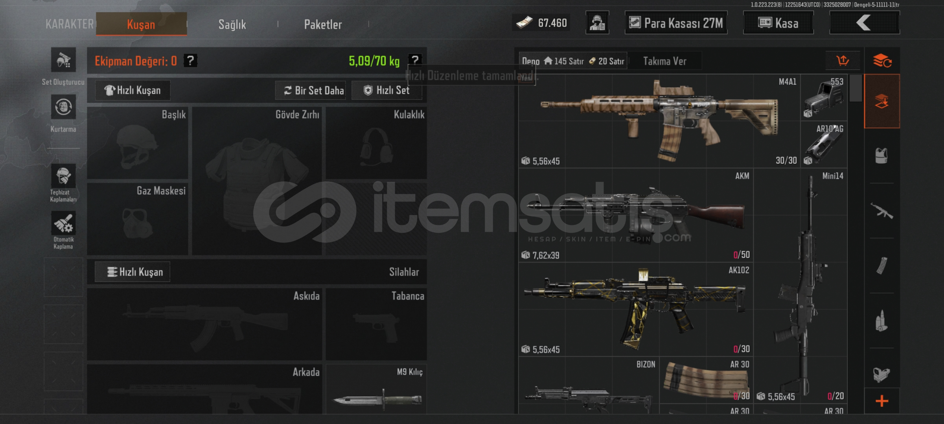Click the orange plus icon
Image resolution: width=944 pixels, height=424 pixels.
click(882, 401)
